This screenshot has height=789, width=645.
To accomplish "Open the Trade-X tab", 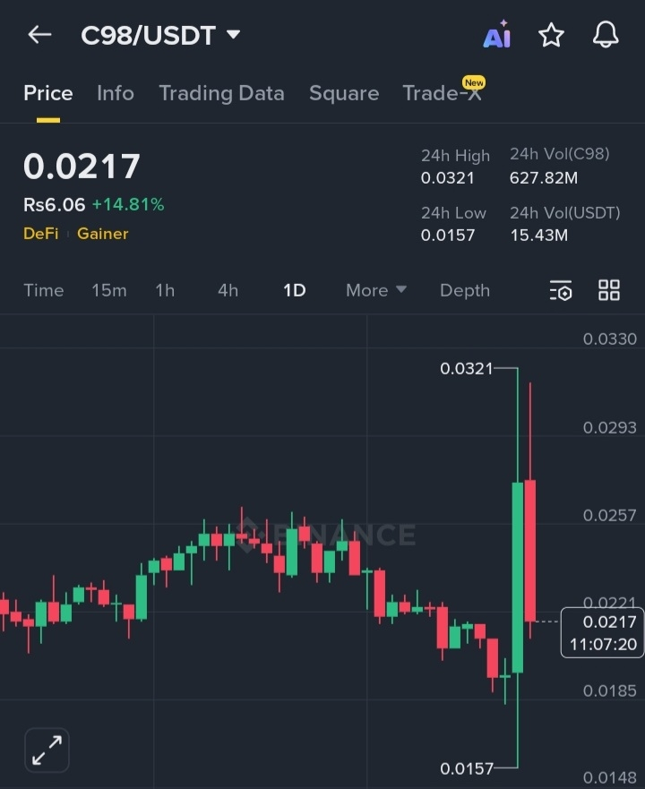I will click(443, 93).
